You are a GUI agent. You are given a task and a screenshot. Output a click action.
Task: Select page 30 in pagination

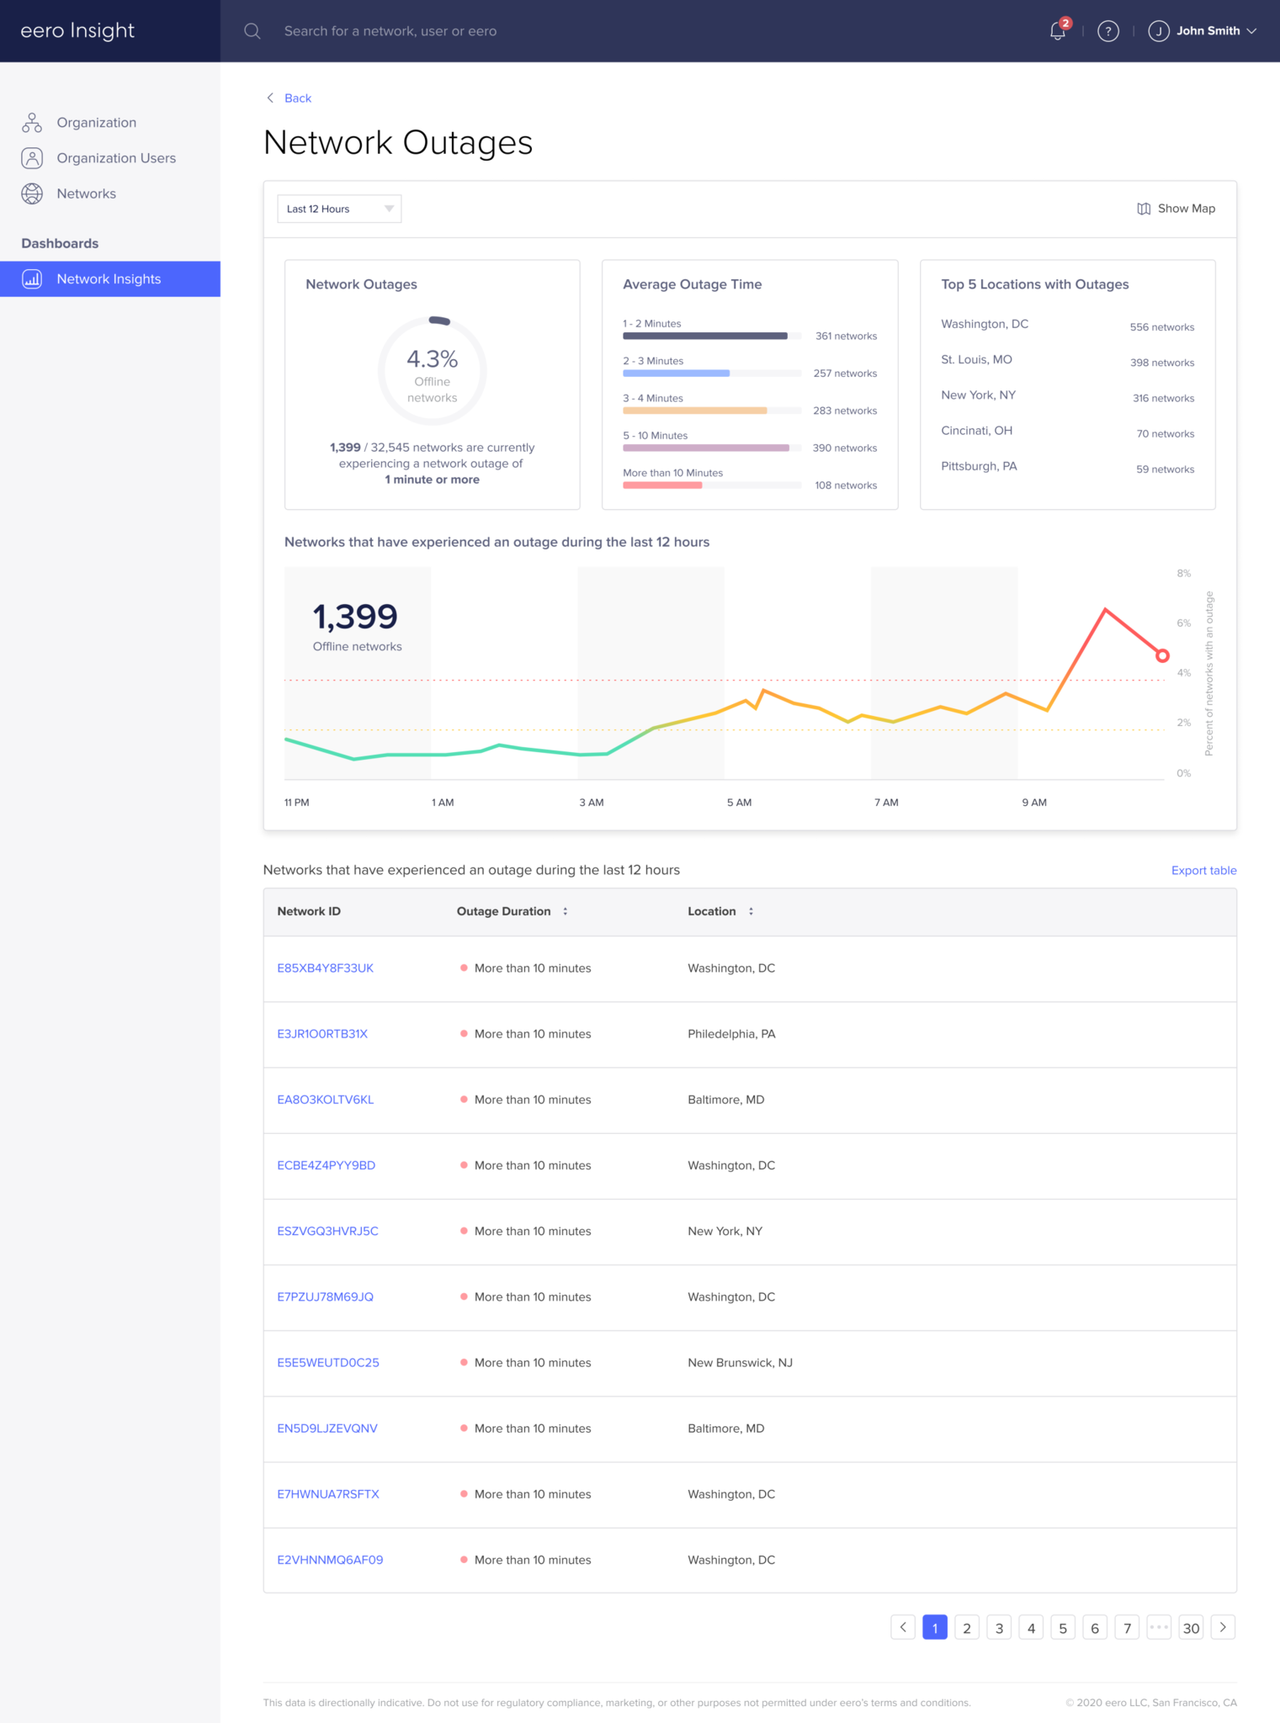coord(1191,1627)
